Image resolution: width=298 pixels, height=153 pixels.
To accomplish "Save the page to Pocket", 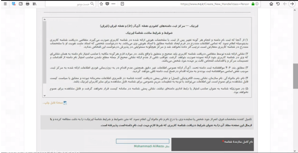I will tap(108, 4).
